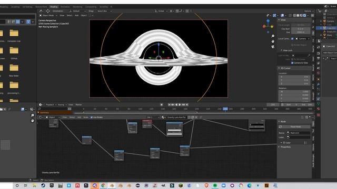Open Steam from the Windows taskbar

click(43, 185)
